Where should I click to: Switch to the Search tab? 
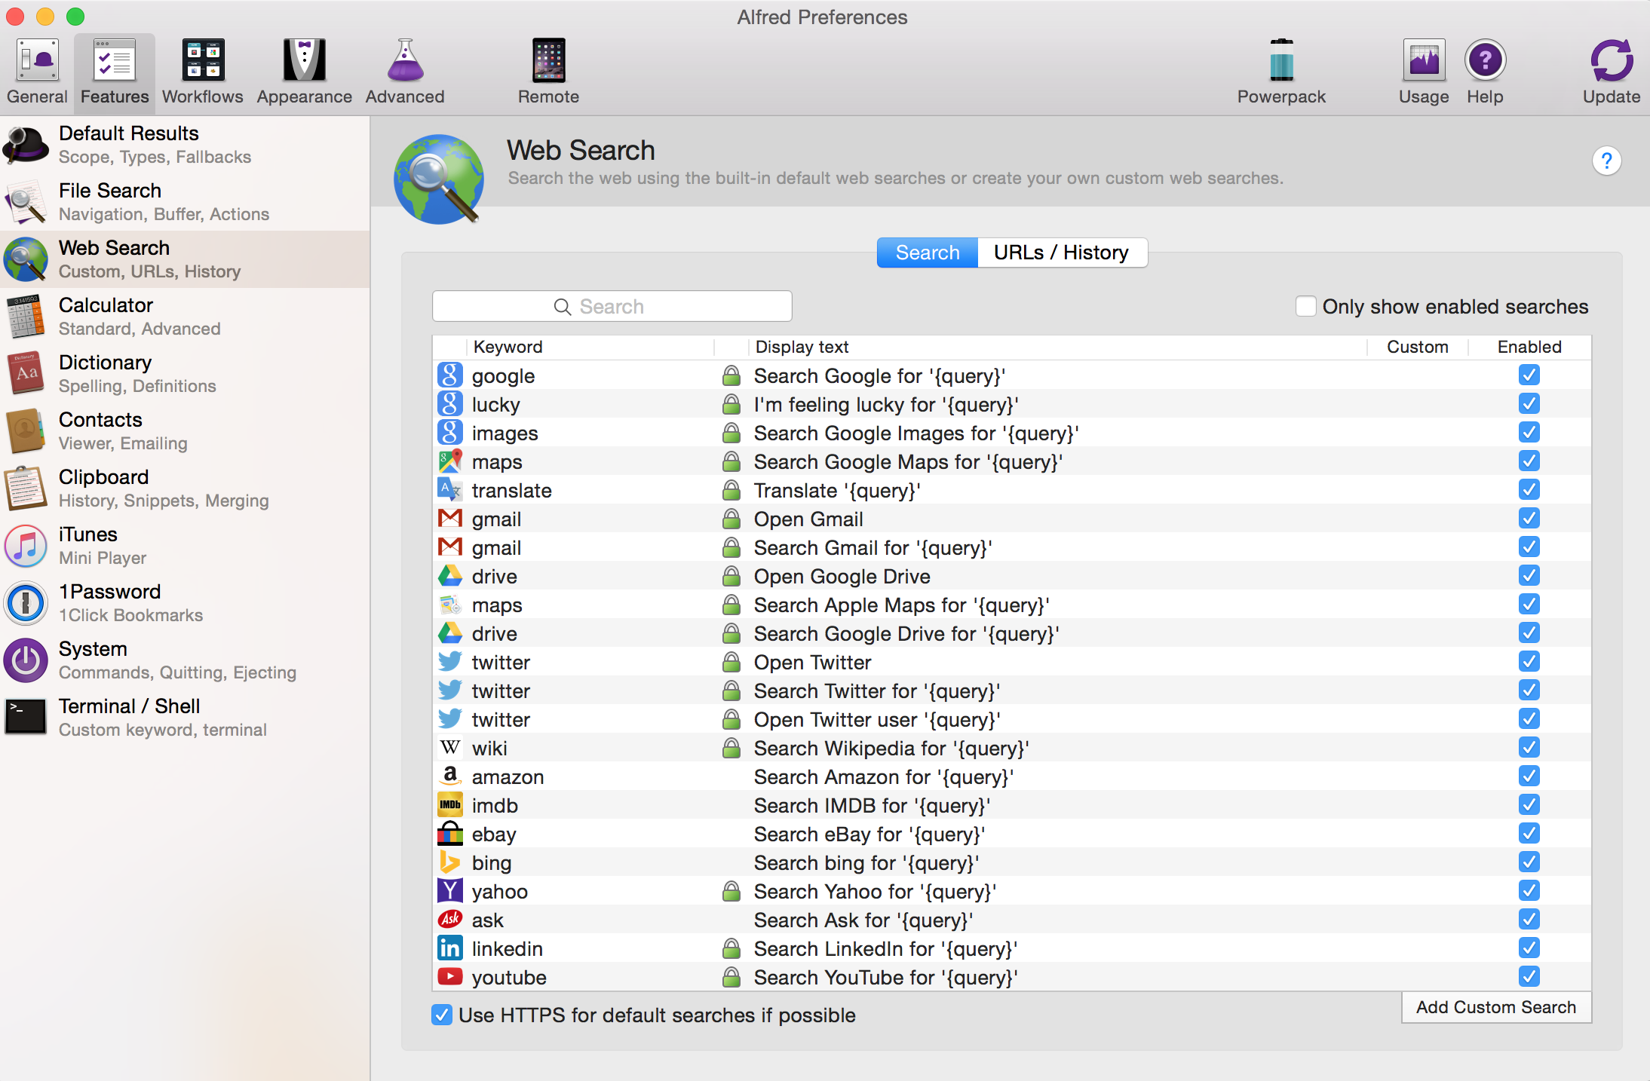click(928, 253)
